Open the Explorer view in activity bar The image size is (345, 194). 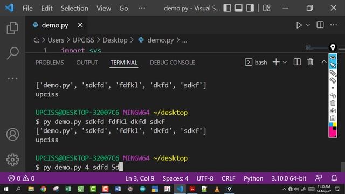pos(12,28)
